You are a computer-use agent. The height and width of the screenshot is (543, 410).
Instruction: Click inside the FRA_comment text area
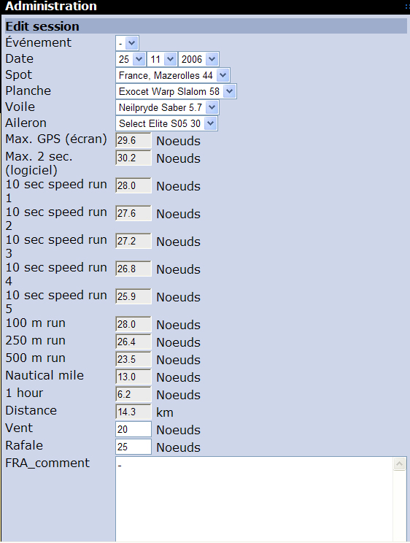[x=254, y=498]
